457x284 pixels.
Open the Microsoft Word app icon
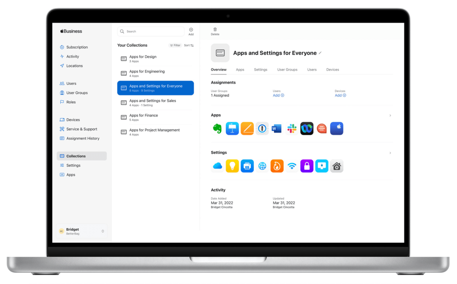click(277, 129)
